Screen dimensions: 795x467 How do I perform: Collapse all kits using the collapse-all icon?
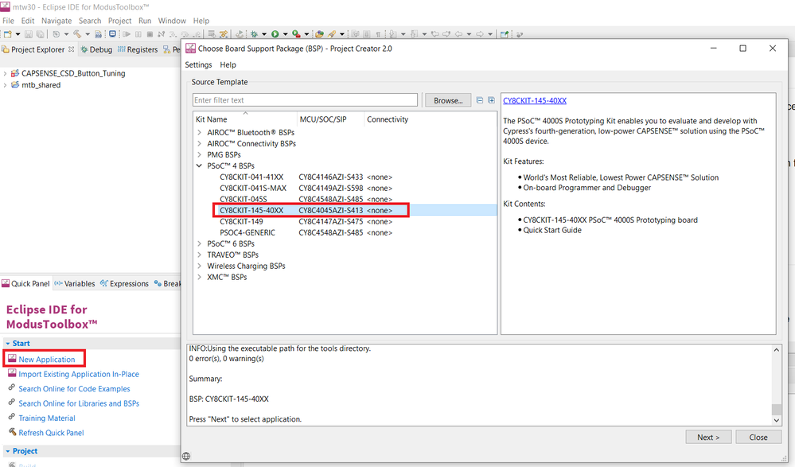[x=479, y=99]
